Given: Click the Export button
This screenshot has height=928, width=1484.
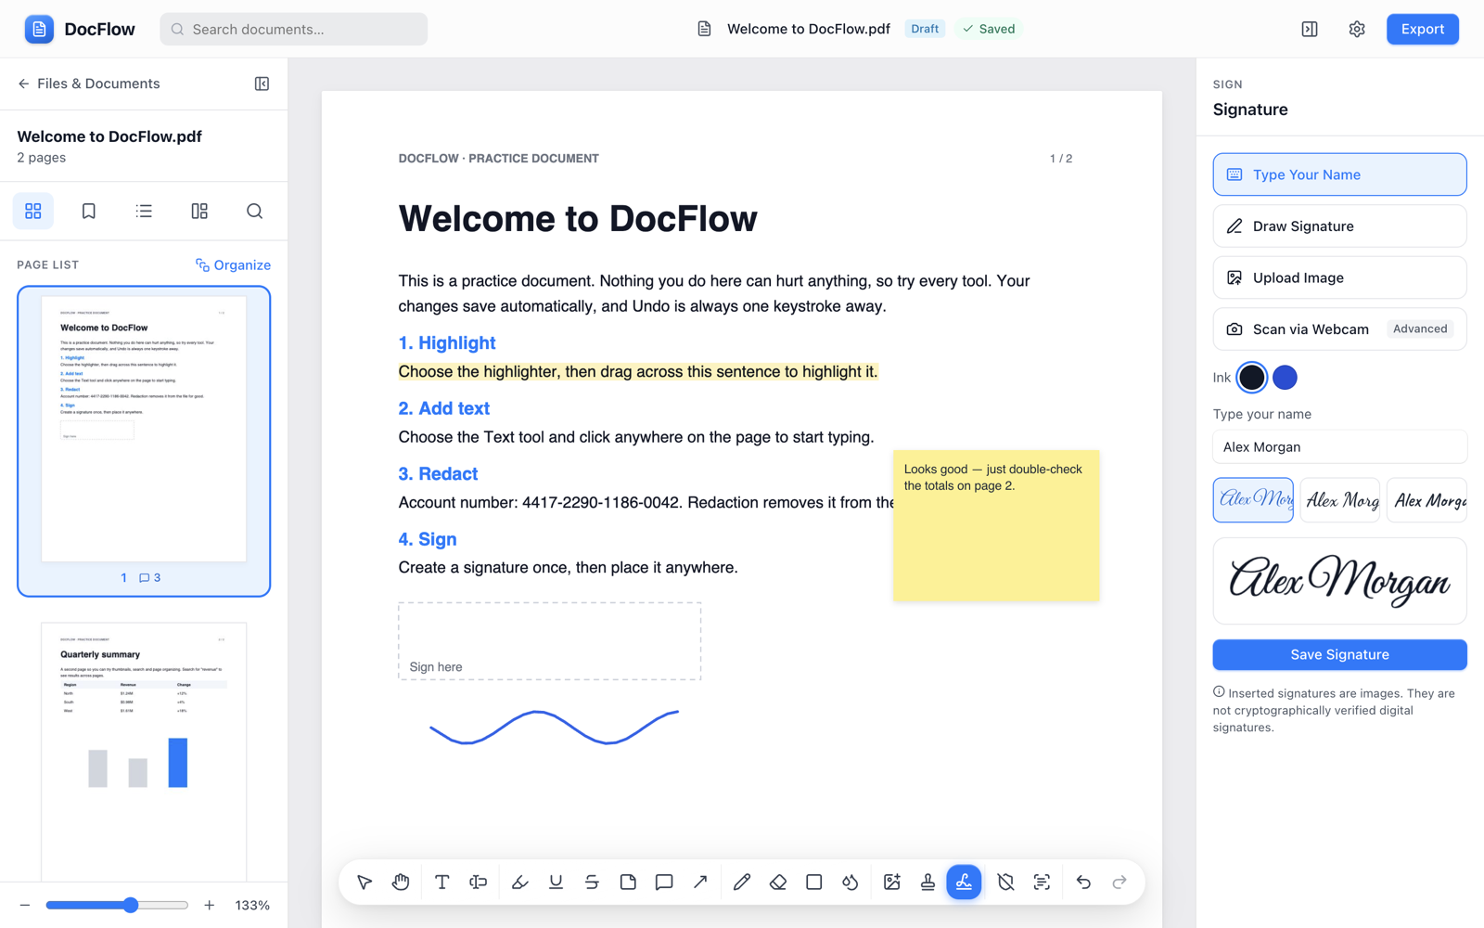Looking at the screenshot, I should point(1422,29).
